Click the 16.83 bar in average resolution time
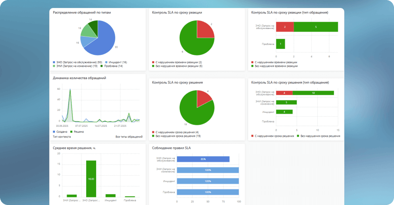 click(91, 178)
